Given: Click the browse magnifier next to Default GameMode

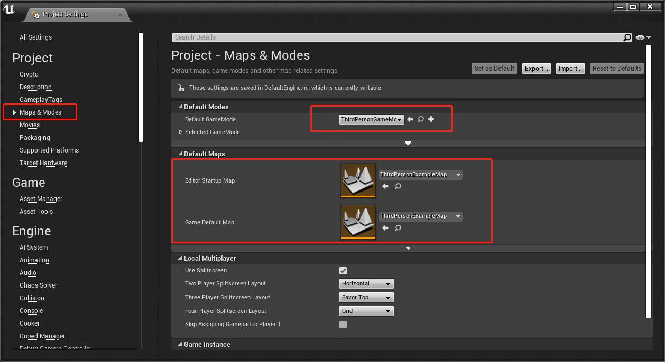Looking at the screenshot, I should (421, 119).
